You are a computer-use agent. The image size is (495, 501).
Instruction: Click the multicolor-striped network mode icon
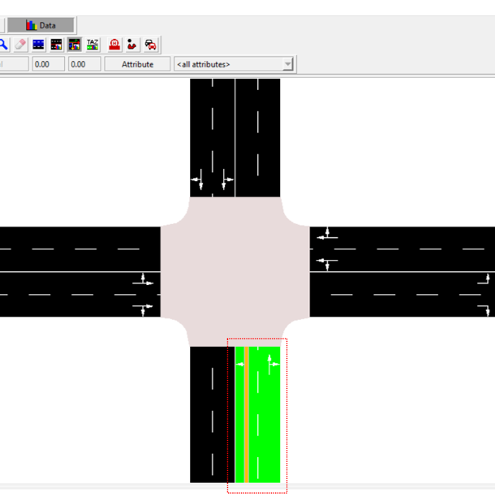(56, 45)
